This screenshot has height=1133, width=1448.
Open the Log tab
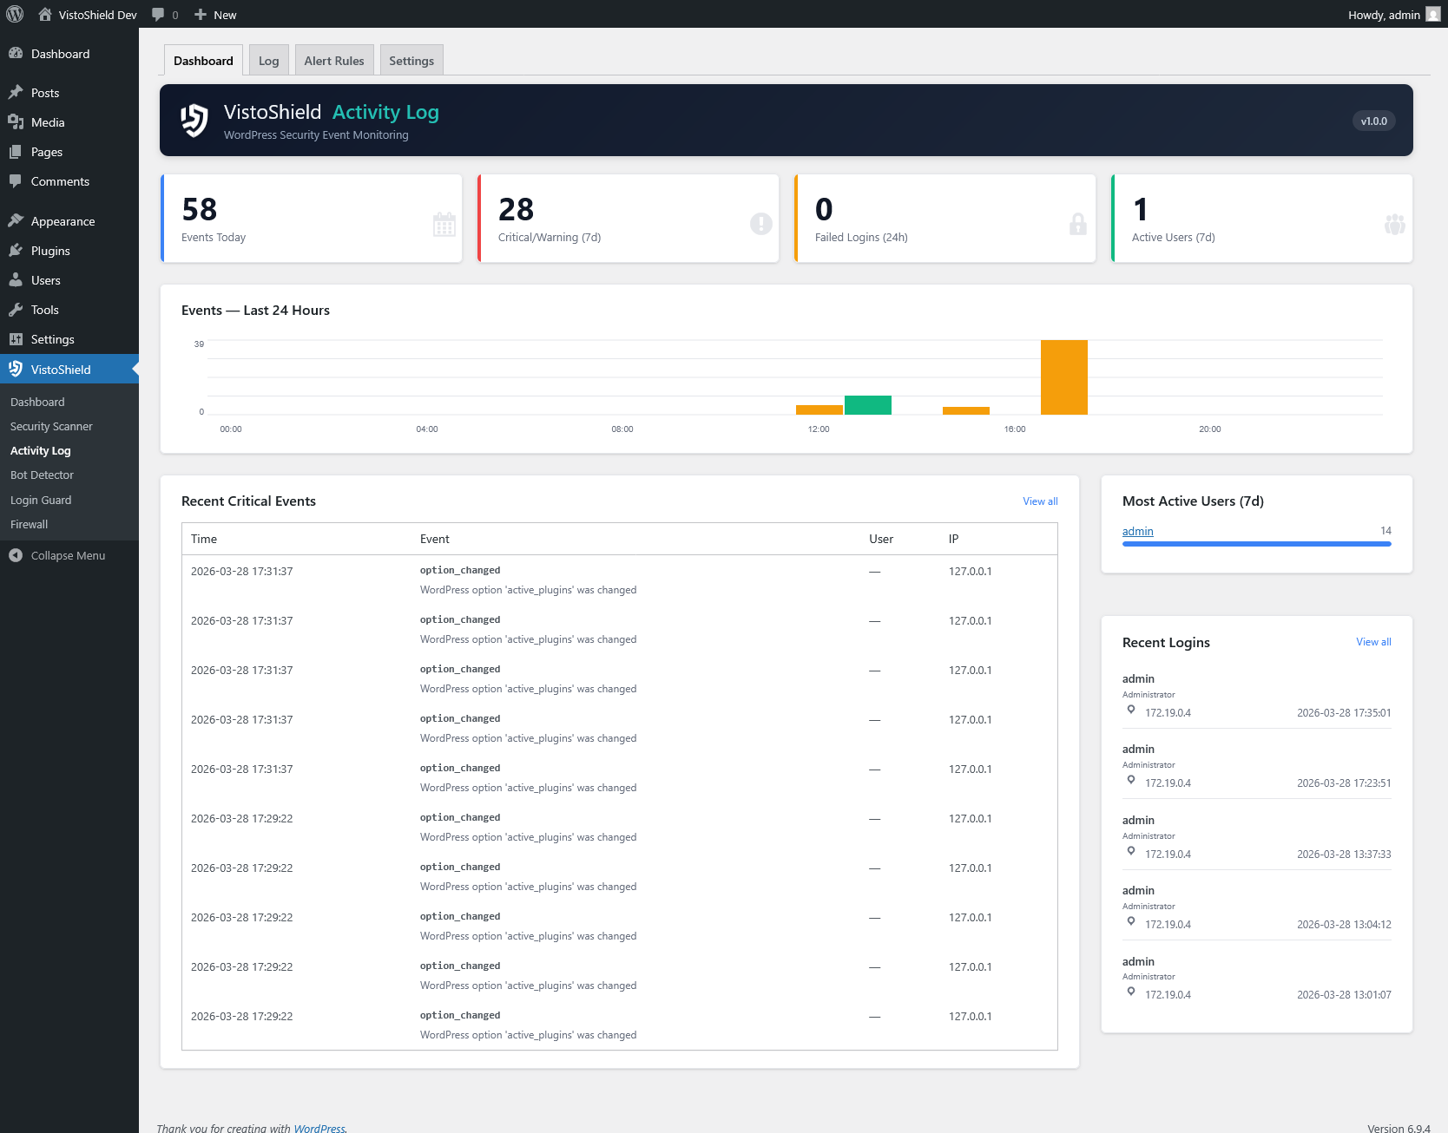click(268, 60)
